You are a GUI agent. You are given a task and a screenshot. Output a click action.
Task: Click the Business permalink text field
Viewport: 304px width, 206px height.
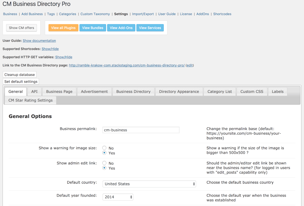click(141, 130)
